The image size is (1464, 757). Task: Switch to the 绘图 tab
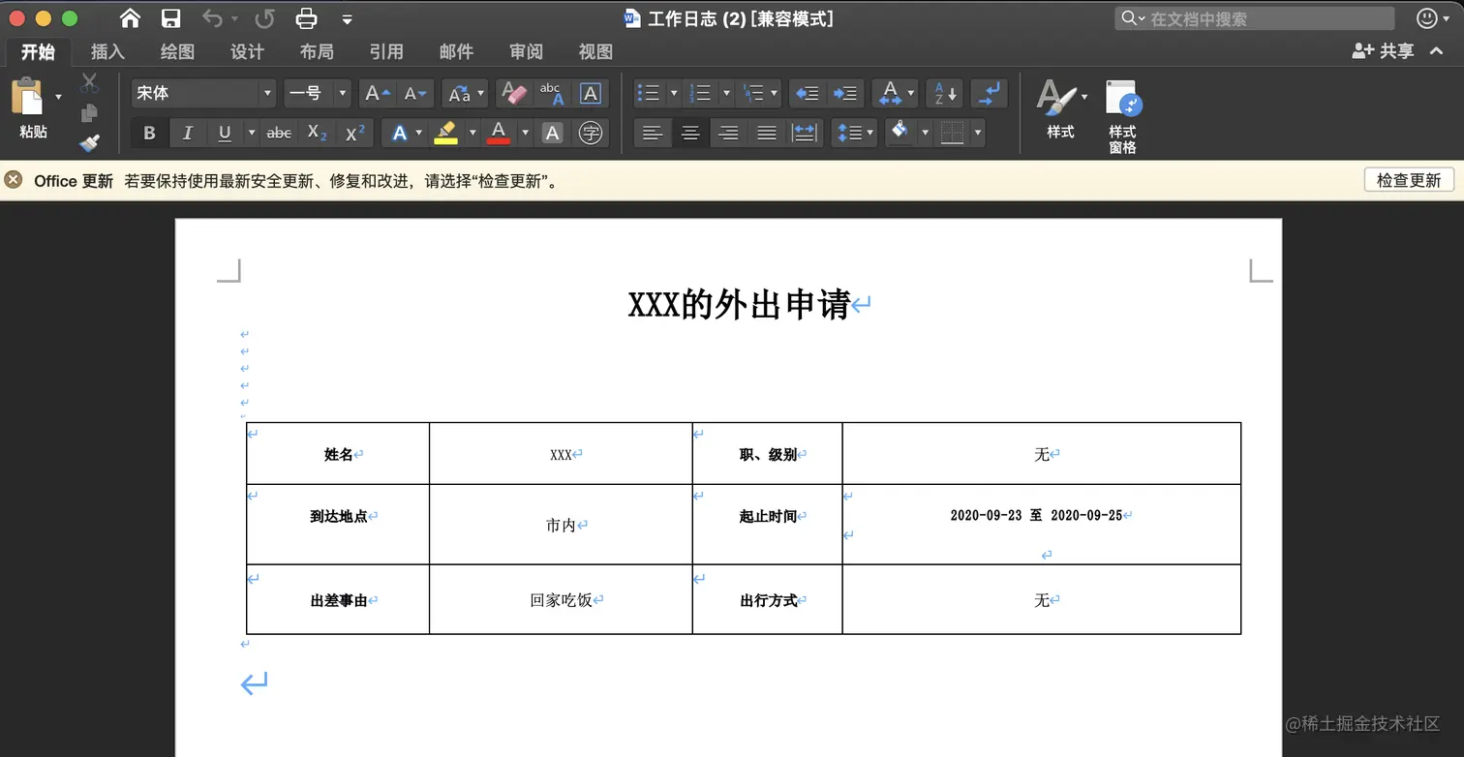(177, 51)
